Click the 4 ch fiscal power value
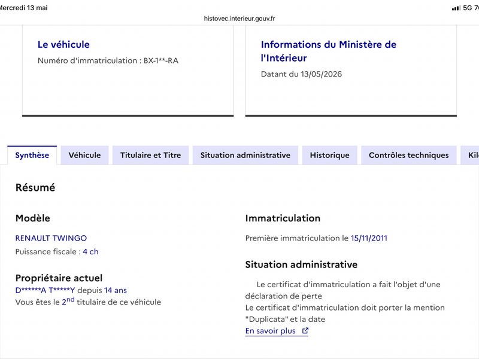 91,252
